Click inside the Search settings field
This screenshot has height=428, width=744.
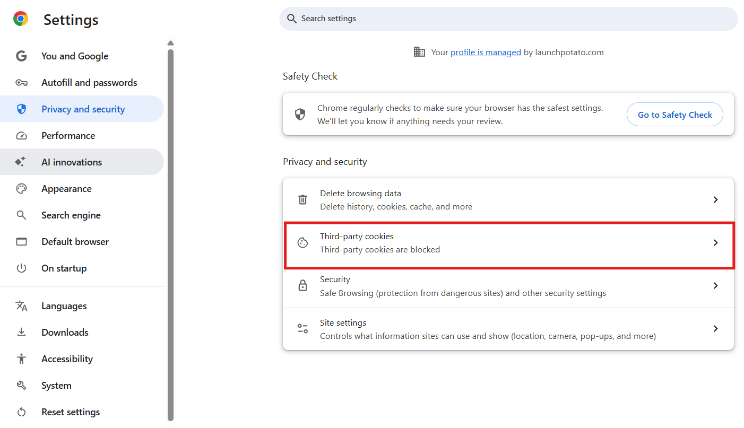(x=508, y=19)
